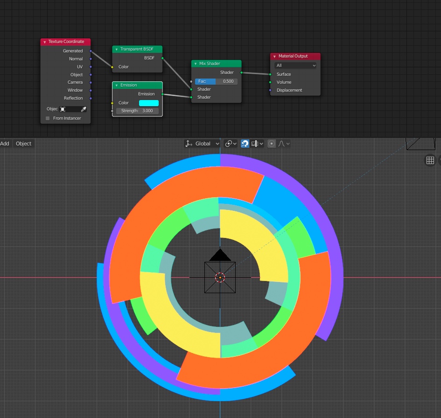Viewport: 441px width, 418px height.
Task: Open proportional editing falloff dropdown
Action: [x=284, y=144]
